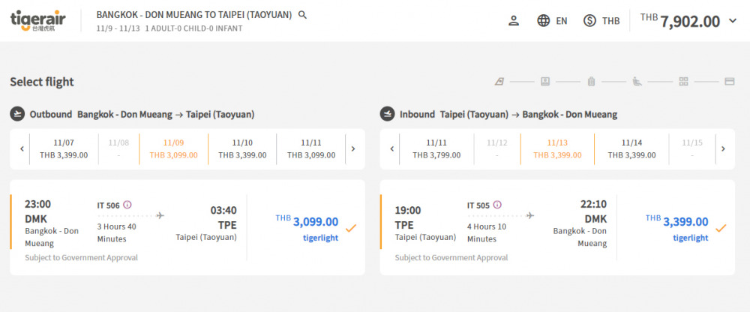
Task: Toggle the outbound THB 3,099.00 tigerlight checkmark
Action: 350,228
